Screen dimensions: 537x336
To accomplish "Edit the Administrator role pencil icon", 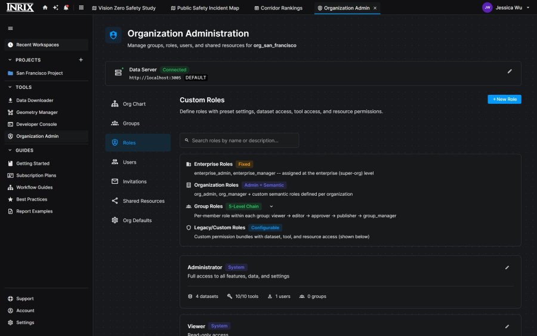I will pyautogui.click(x=507, y=267).
